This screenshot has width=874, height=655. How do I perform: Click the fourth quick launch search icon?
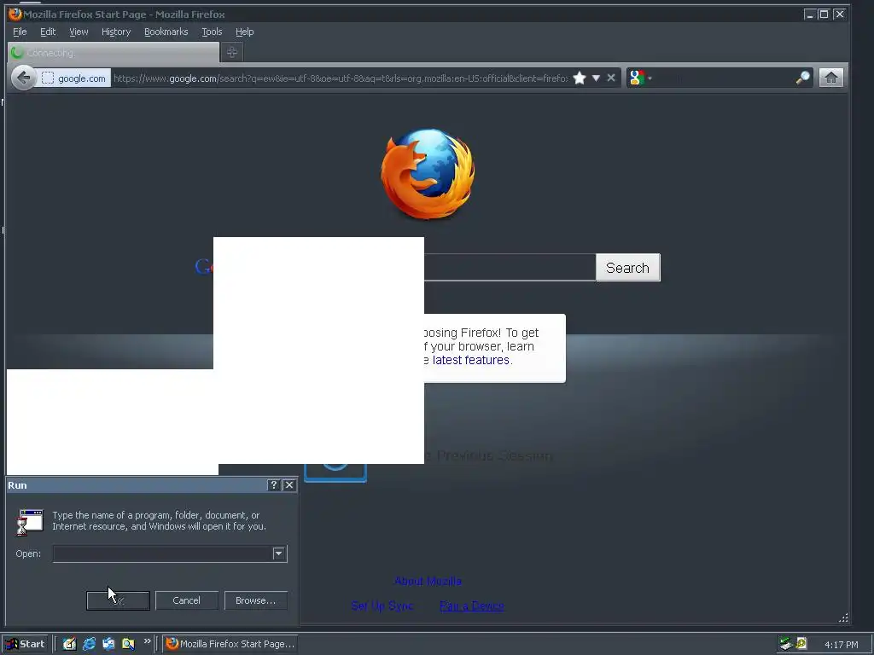coord(128,644)
